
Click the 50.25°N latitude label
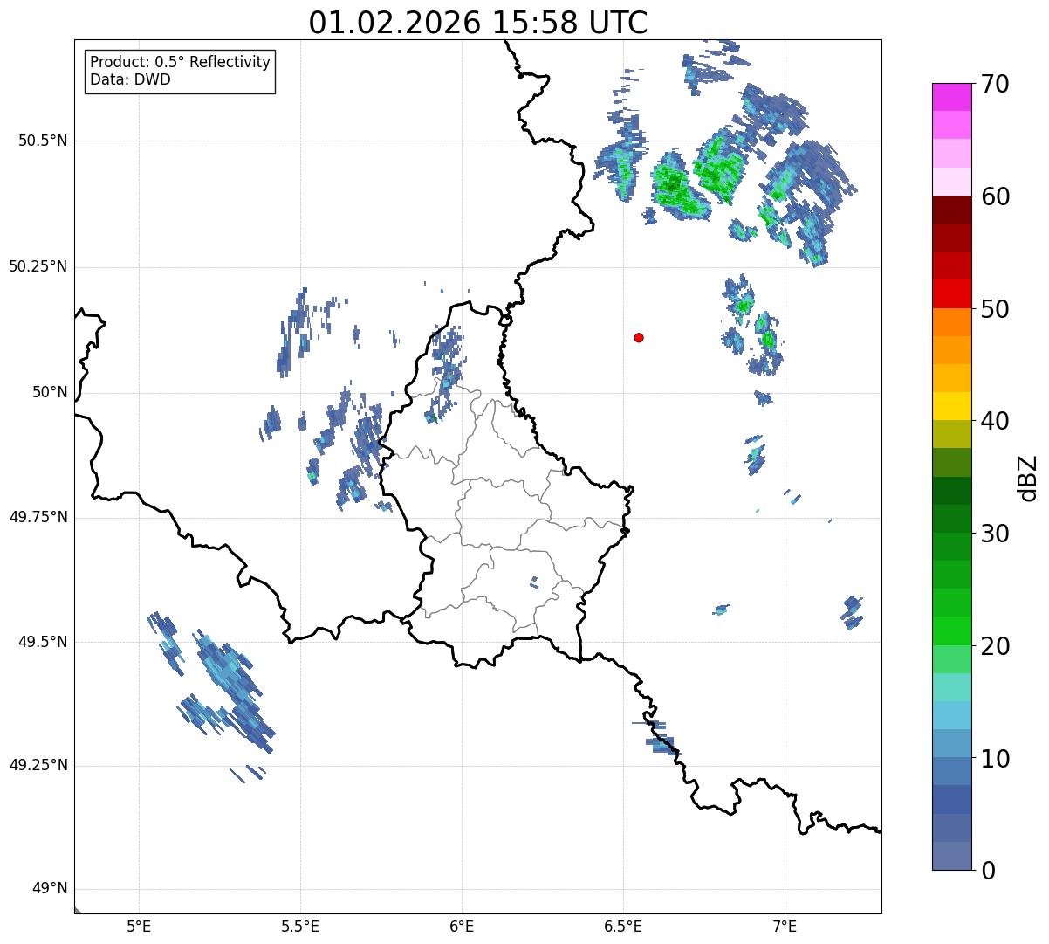pyautogui.click(x=38, y=266)
